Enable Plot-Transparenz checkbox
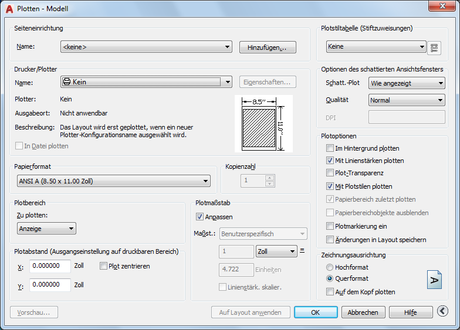 click(x=330, y=173)
